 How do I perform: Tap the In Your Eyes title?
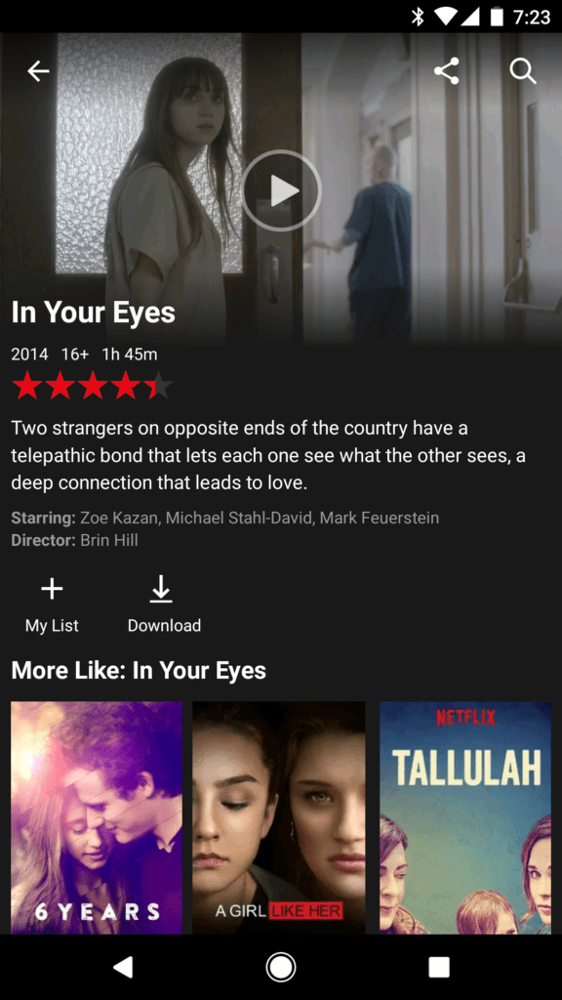(x=93, y=312)
